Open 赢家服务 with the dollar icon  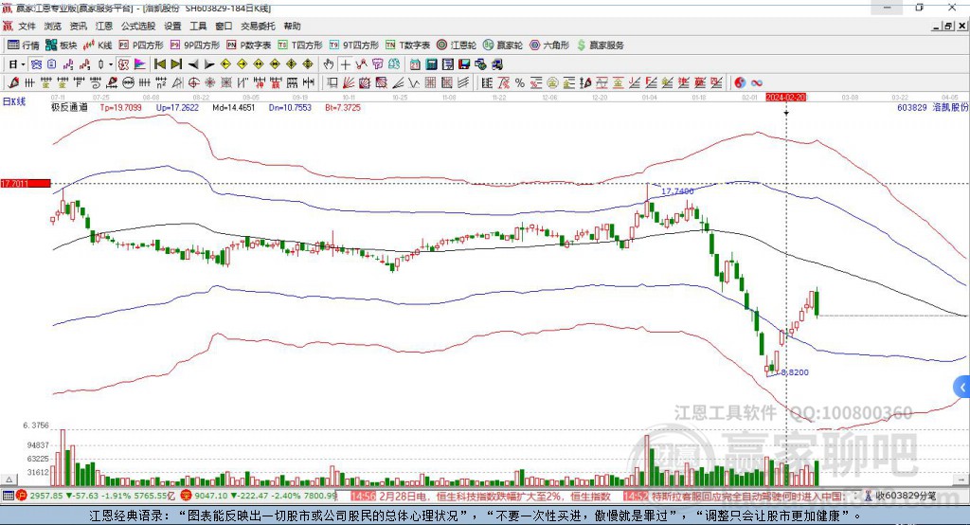(x=600, y=45)
